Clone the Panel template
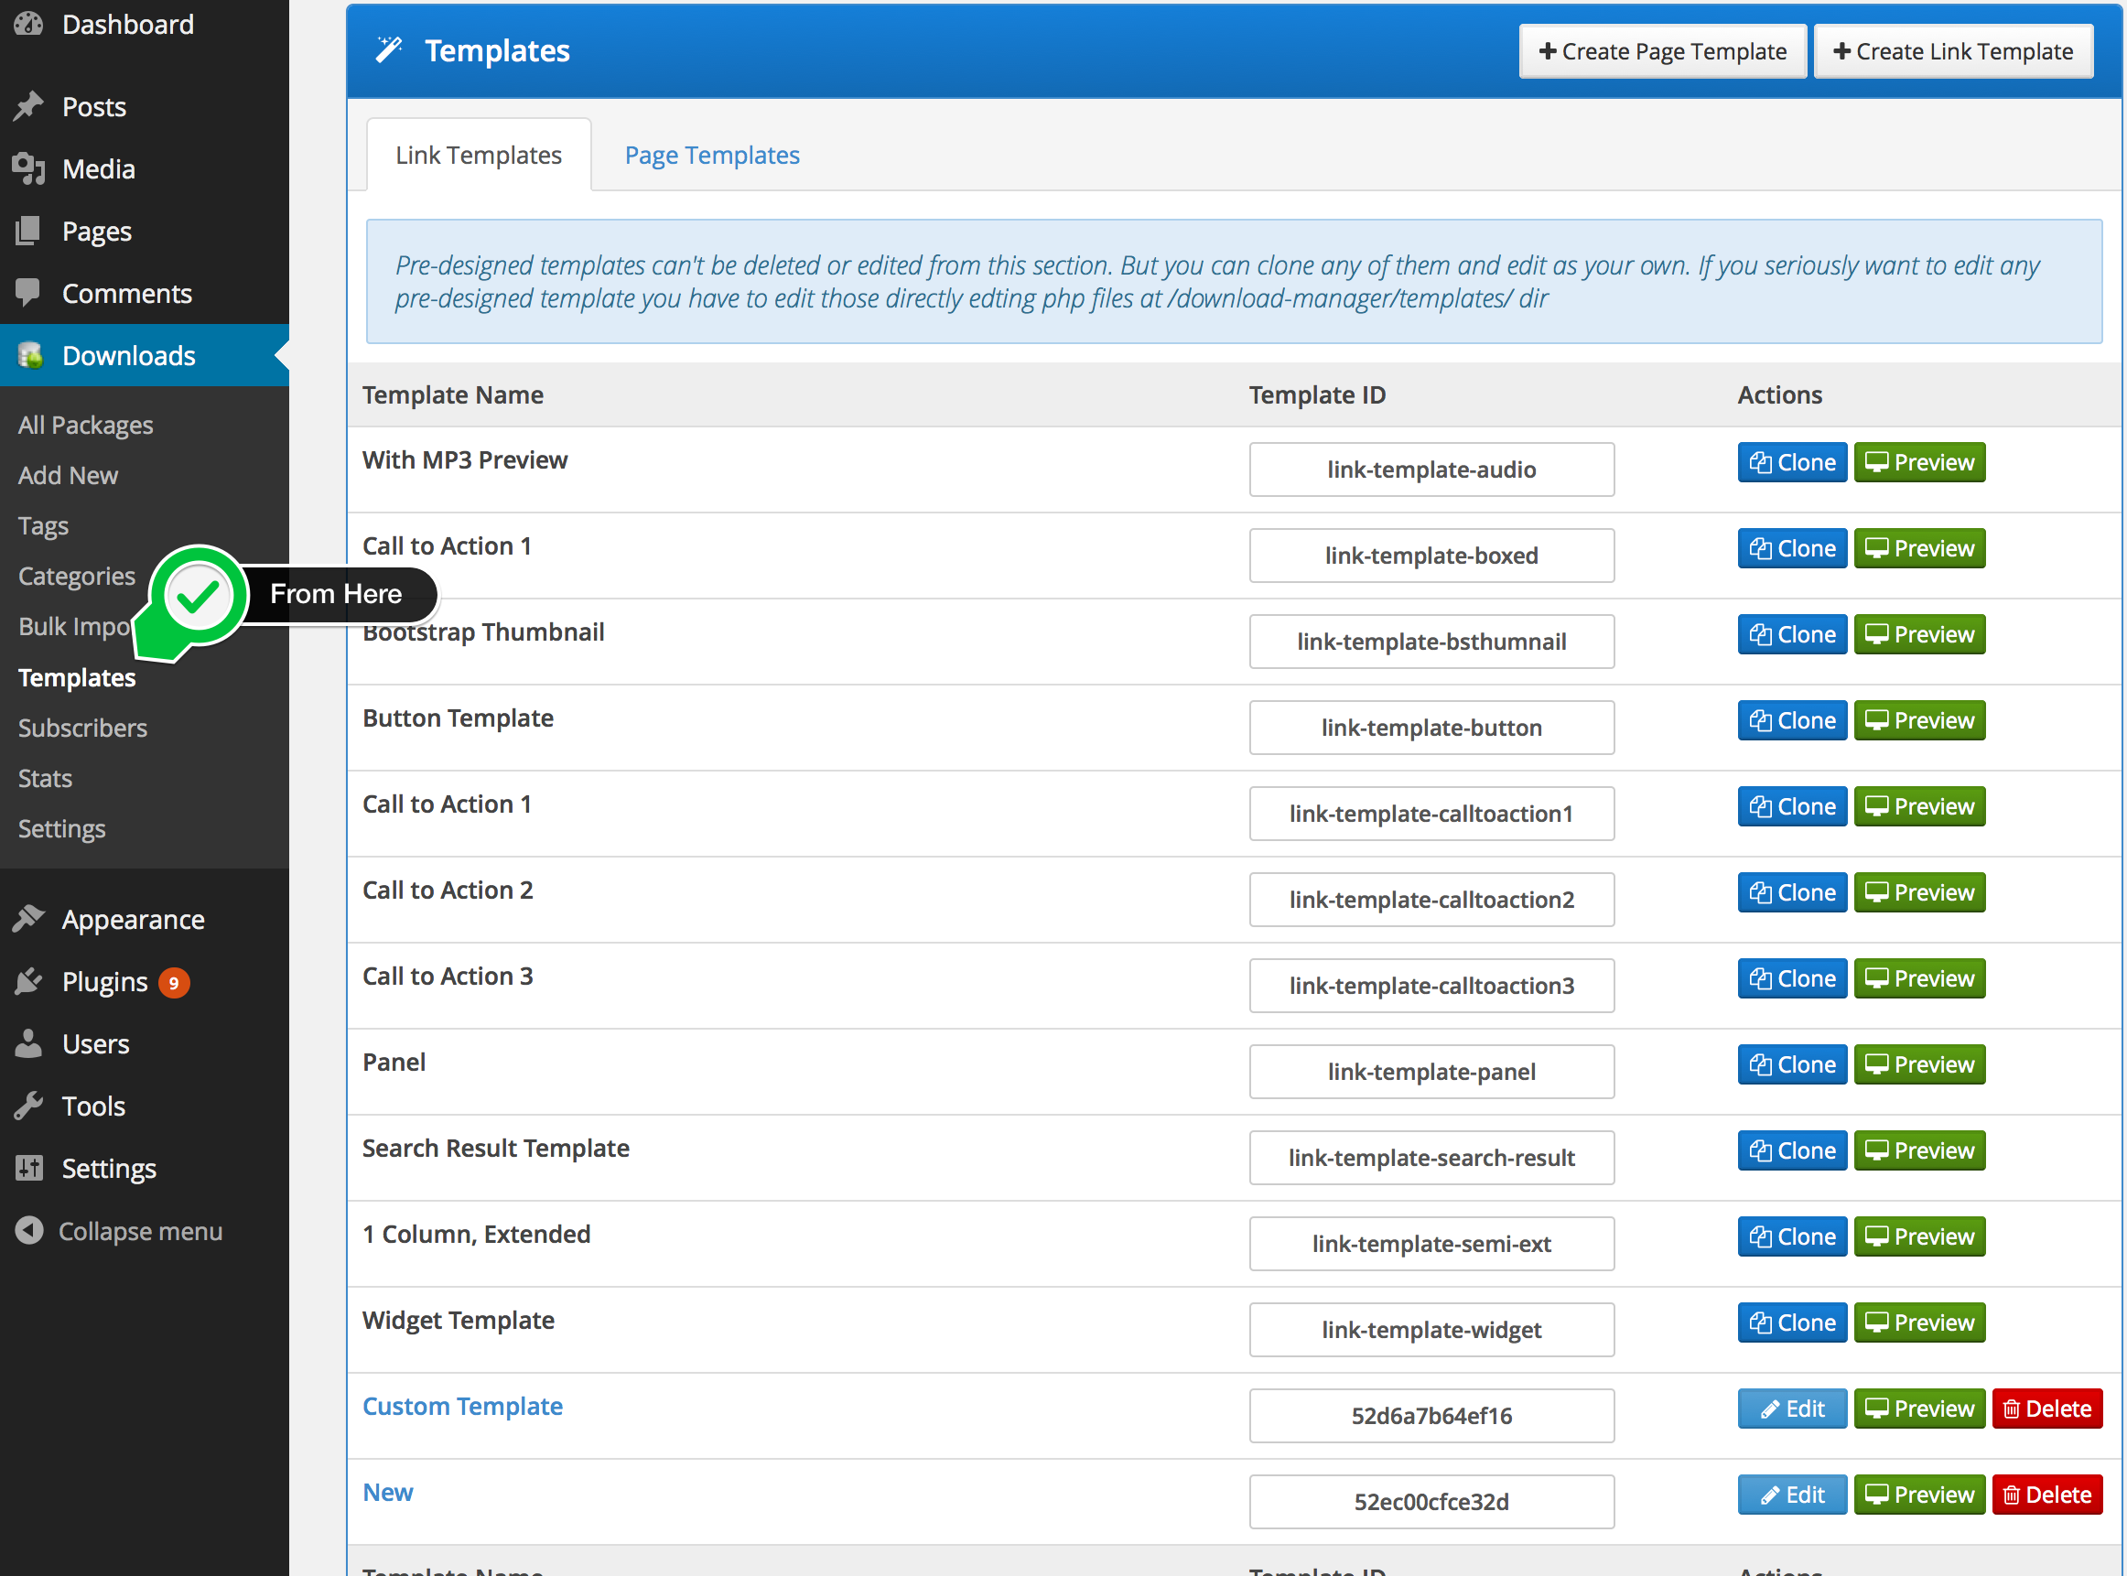The width and height of the screenshot is (2127, 1576). pos(1792,1064)
